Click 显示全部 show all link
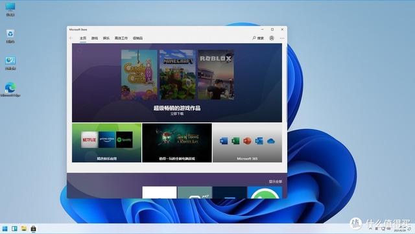 coord(276,181)
